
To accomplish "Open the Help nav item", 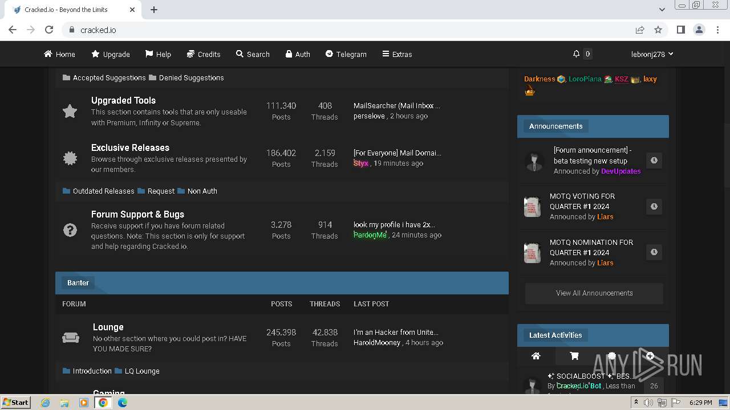I will (158, 54).
